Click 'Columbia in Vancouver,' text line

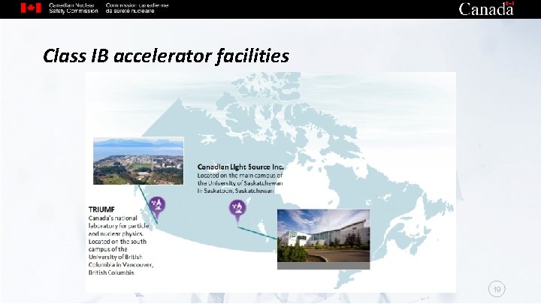coord(121,265)
